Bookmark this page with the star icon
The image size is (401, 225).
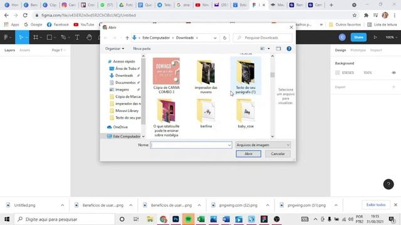tap(355, 15)
